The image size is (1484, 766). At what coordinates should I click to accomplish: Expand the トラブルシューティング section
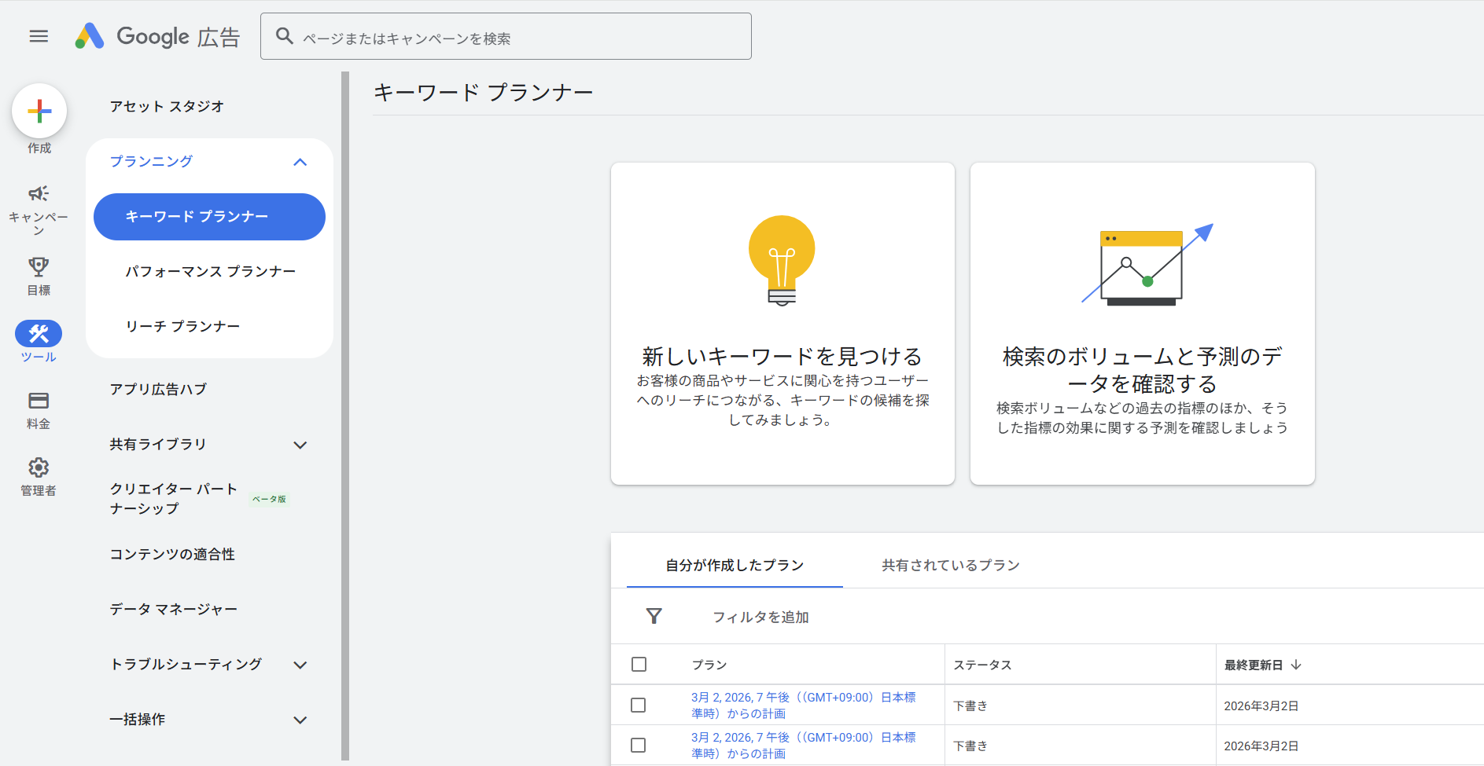tap(300, 665)
